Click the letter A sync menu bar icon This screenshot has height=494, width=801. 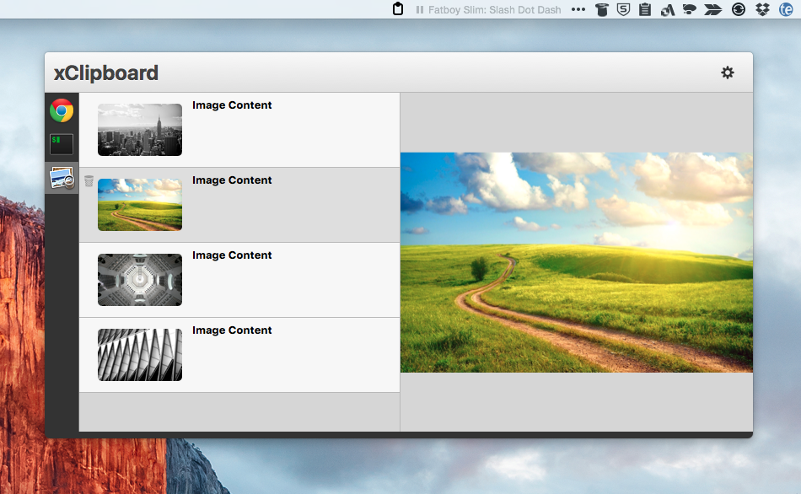click(x=668, y=10)
